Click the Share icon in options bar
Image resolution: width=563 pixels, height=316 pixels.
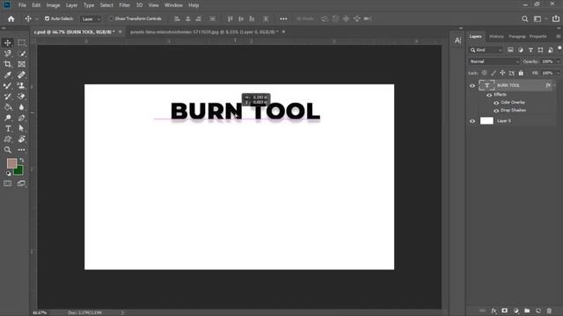coord(555,18)
